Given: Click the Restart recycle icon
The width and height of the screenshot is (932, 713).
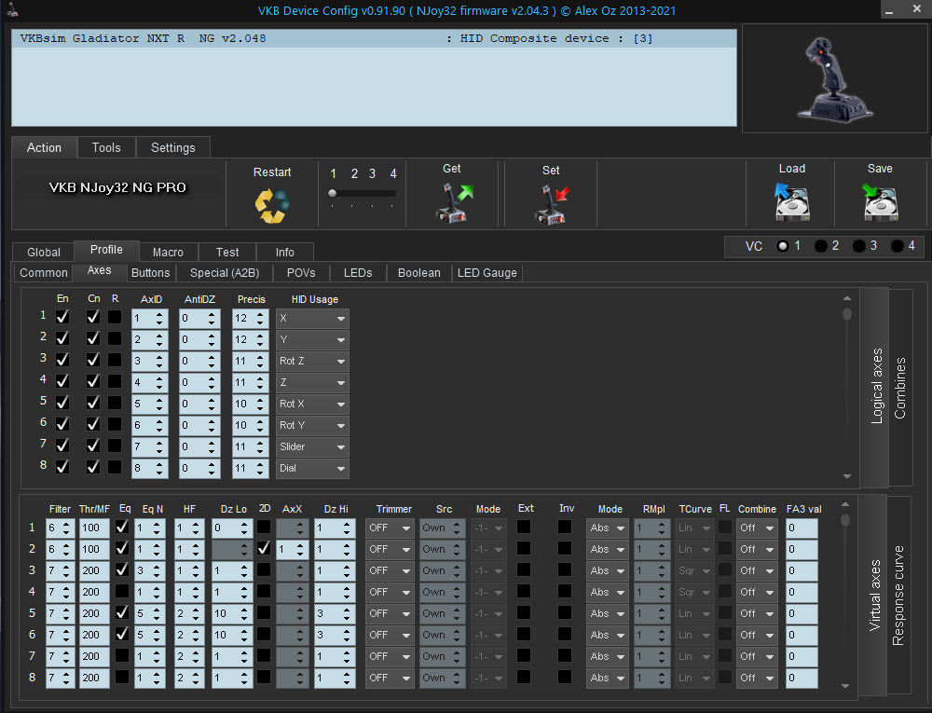Looking at the screenshot, I should (x=271, y=203).
